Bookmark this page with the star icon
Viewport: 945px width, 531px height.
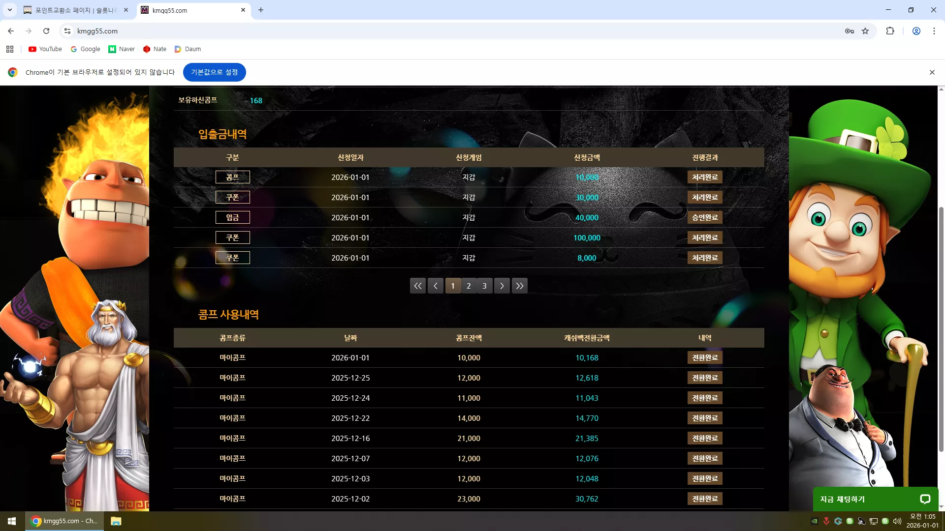coord(865,31)
